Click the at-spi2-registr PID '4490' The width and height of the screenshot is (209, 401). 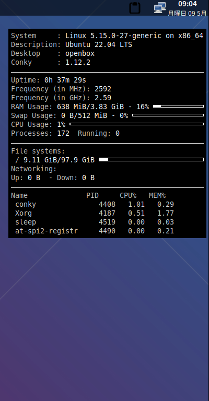(107, 231)
